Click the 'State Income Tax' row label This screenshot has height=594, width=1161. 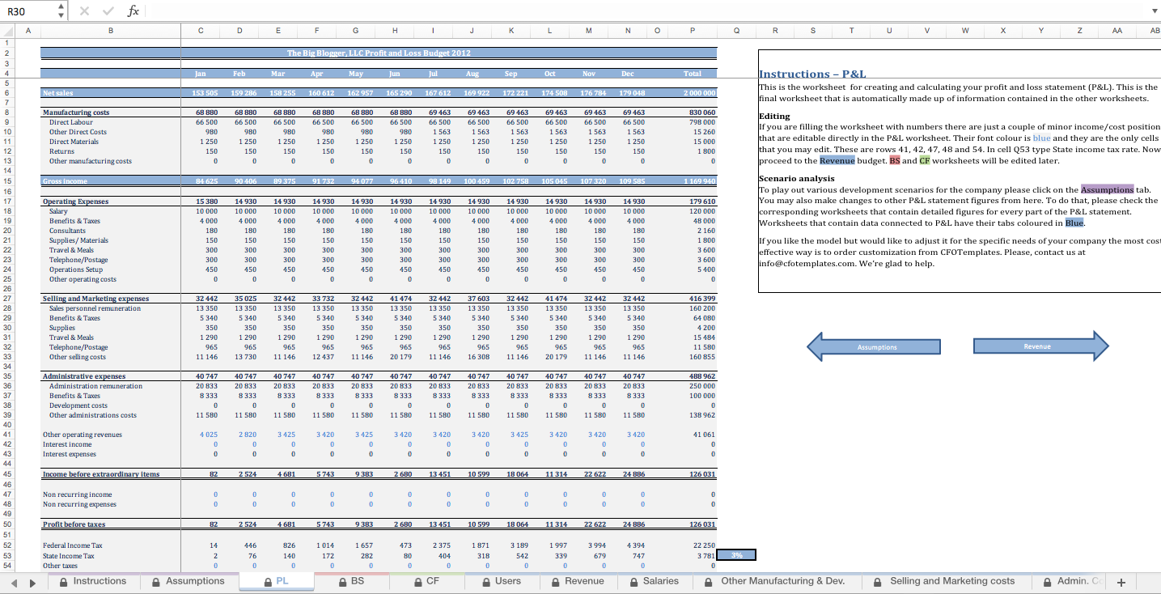click(69, 556)
